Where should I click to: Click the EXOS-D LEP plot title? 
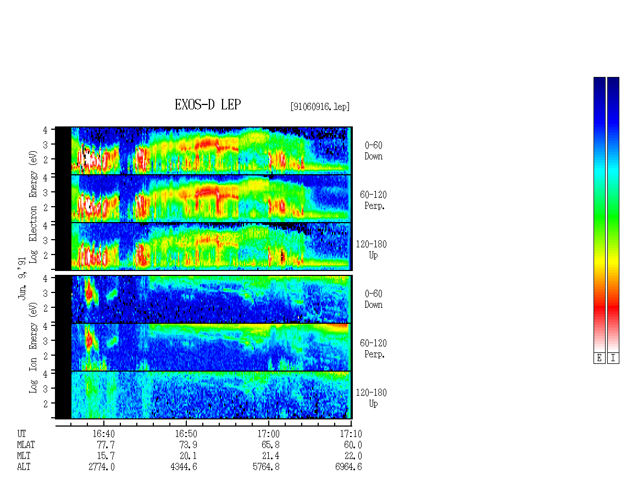(208, 104)
